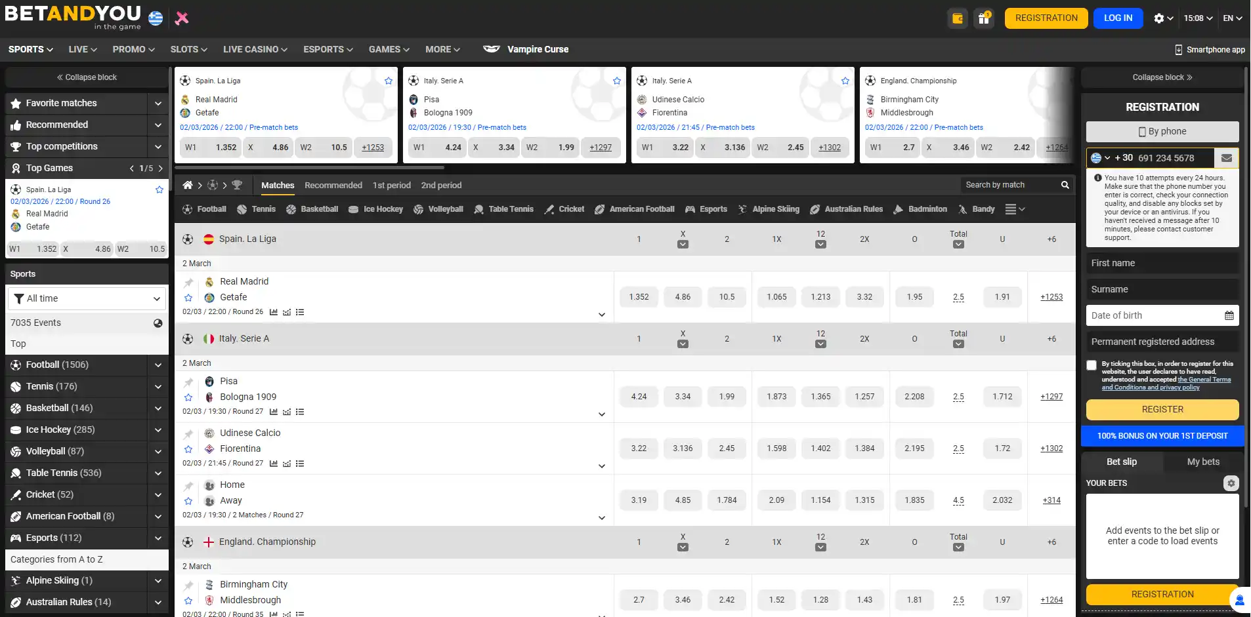Click the pink X icon beside logo
The width and height of the screenshot is (1251, 617).
(x=182, y=18)
